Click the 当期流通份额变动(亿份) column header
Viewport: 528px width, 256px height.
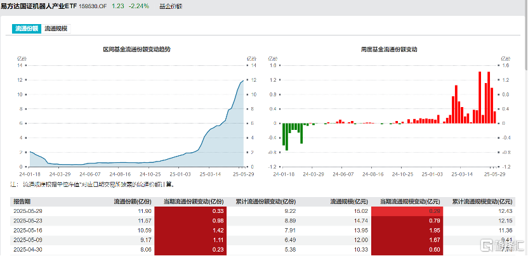[x=194, y=202]
